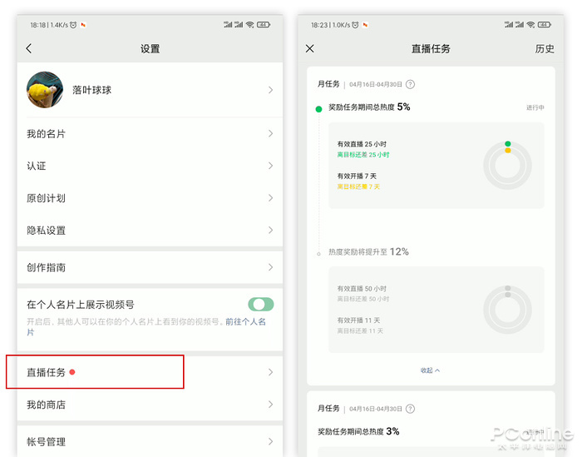Screen dimensions: 582x457
Task: Tap the question mark beside second 月任务 date
Action: [x=410, y=409]
